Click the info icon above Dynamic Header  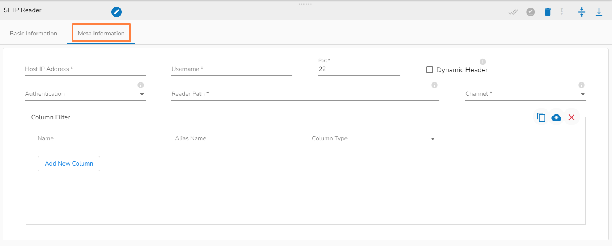click(x=483, y=62)
